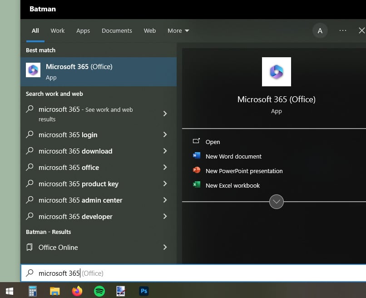Launch Spotify from the taskbar

99,290
